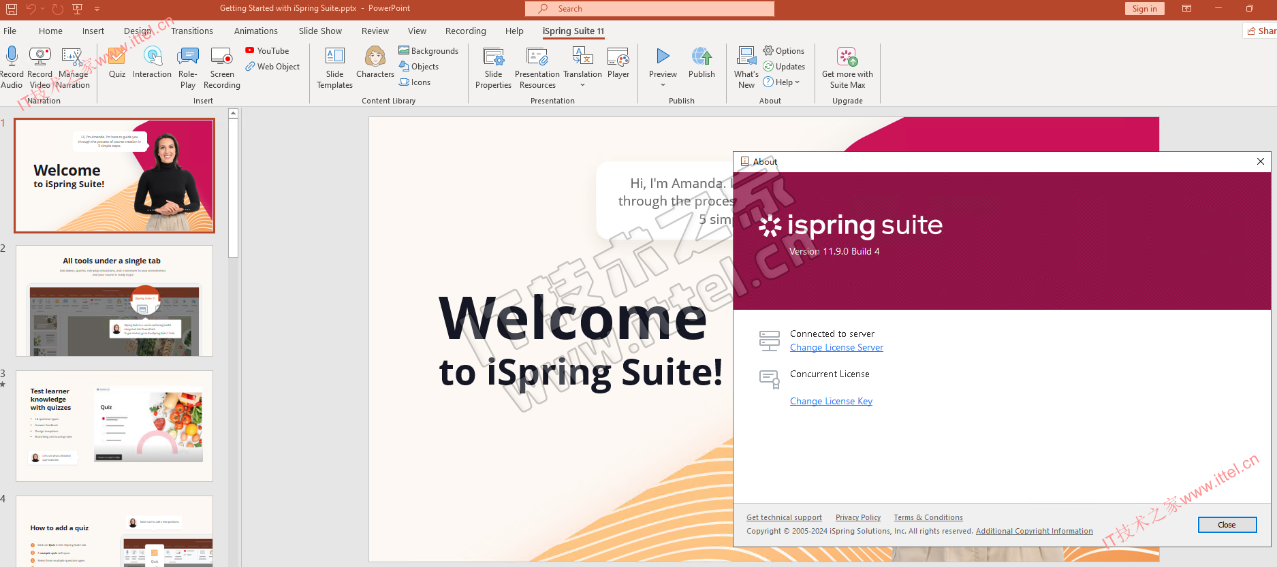Open Get technical support link
The image size is (1277, 567).
pyautogui.click(x=784, y=517)
